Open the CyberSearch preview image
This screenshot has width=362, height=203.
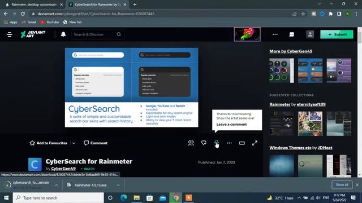[131, 87]
